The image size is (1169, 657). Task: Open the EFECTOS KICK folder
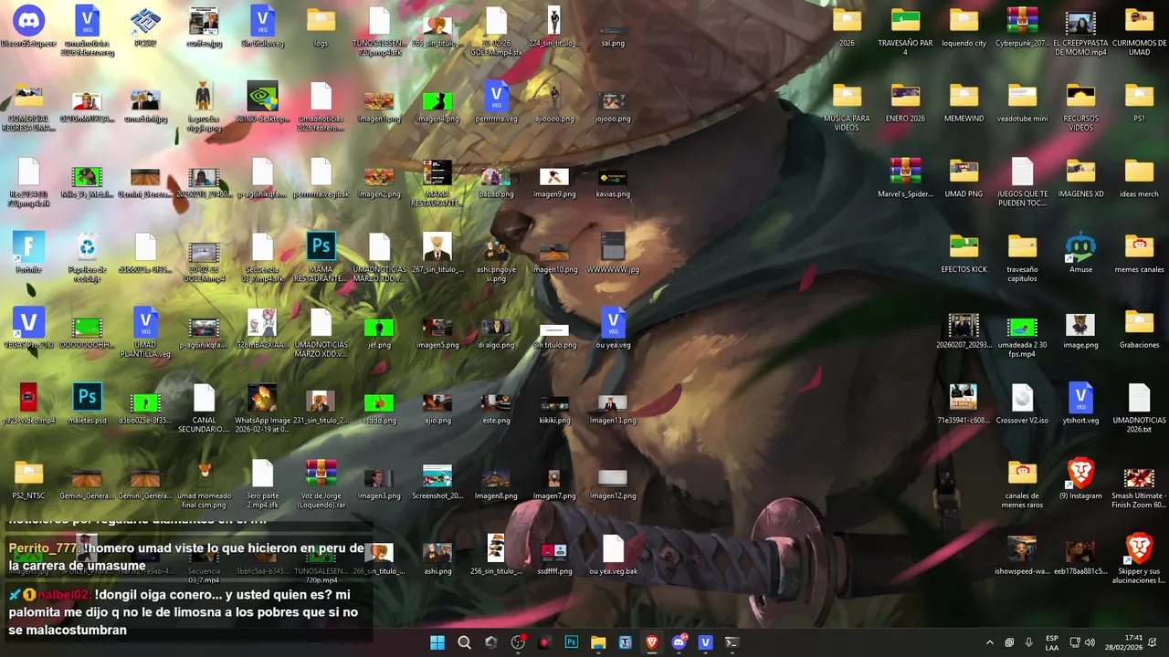click(964, 254)
